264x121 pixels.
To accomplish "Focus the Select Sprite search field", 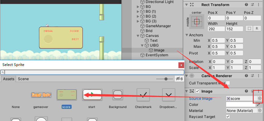I will tap(92, 72).
